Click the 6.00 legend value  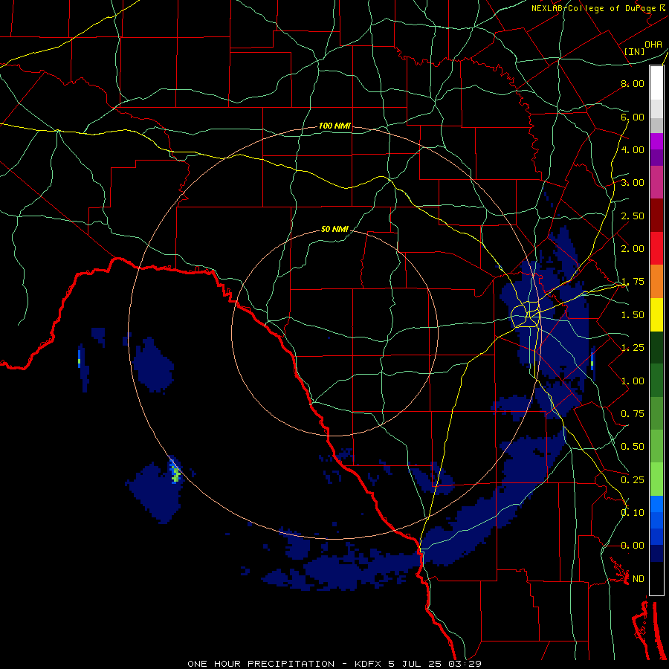pyautogui.click(x=633, y=117)
